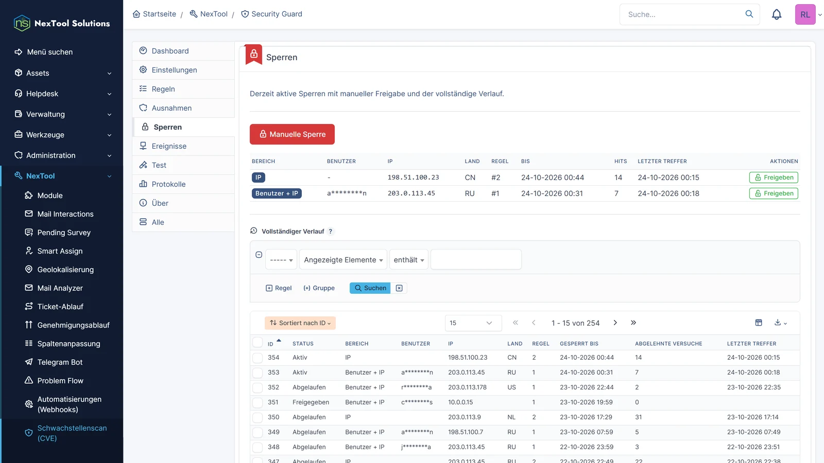
Task: Click the help question mark icon
Action: click(331, 232)
